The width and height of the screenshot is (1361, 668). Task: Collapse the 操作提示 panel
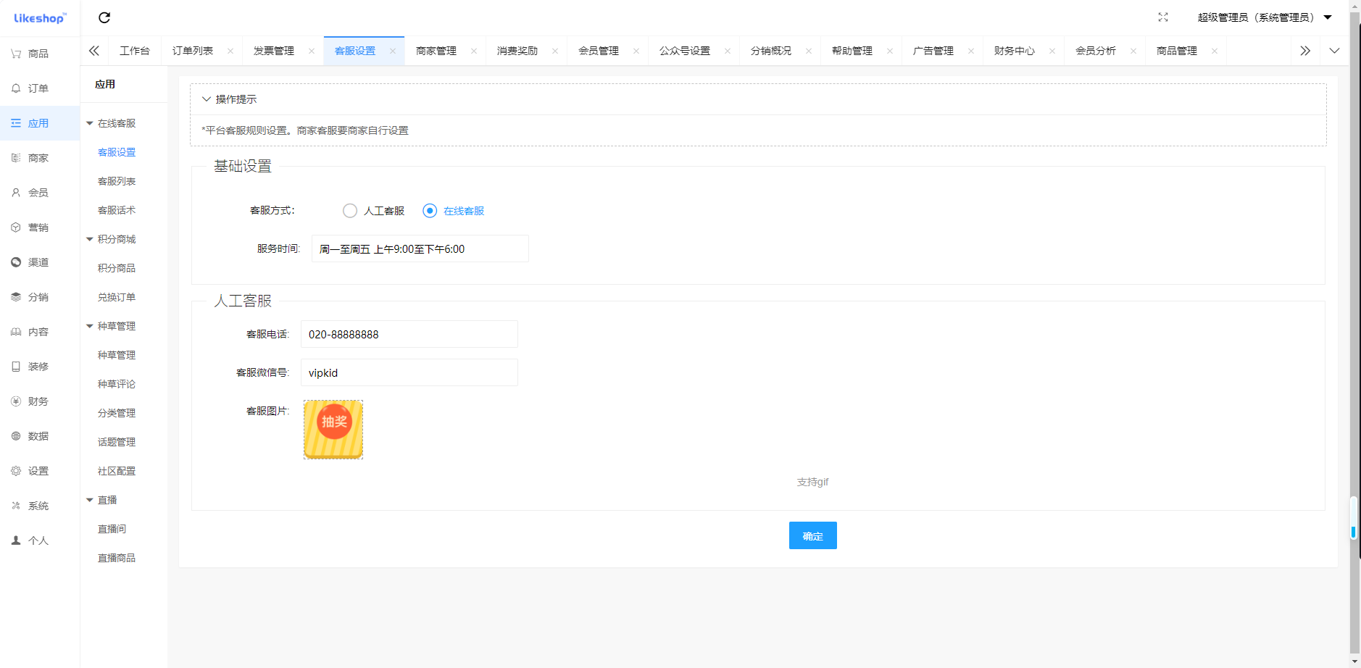[207, 99]
